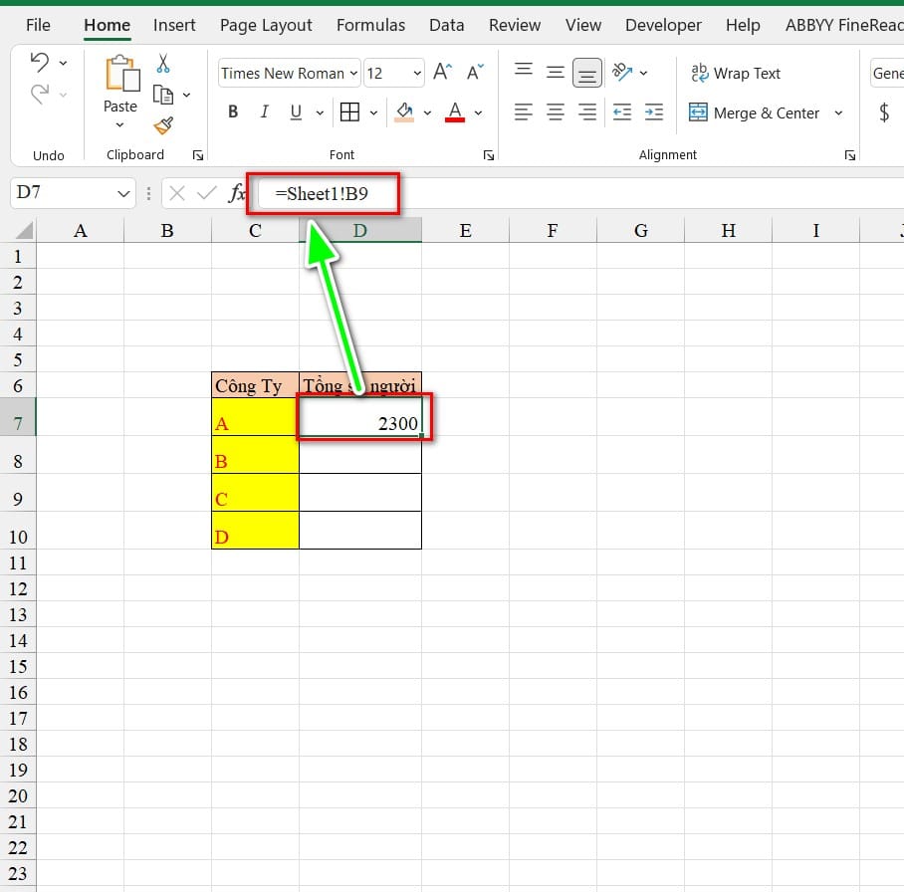Click the red Font Color swatch
Viewport: 904px width, 892px height.
[455, 112]
